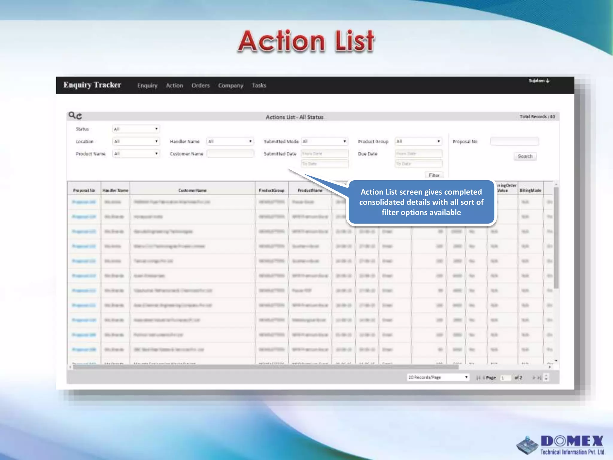Click the Filter button
This screenshot has width=613, height=460.
434,175
